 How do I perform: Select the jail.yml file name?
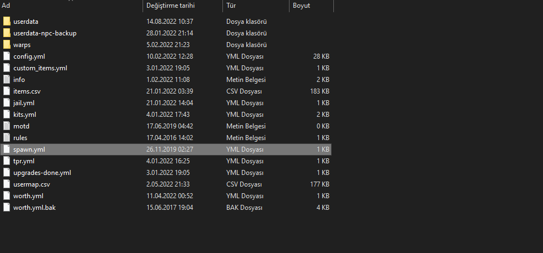24,103
